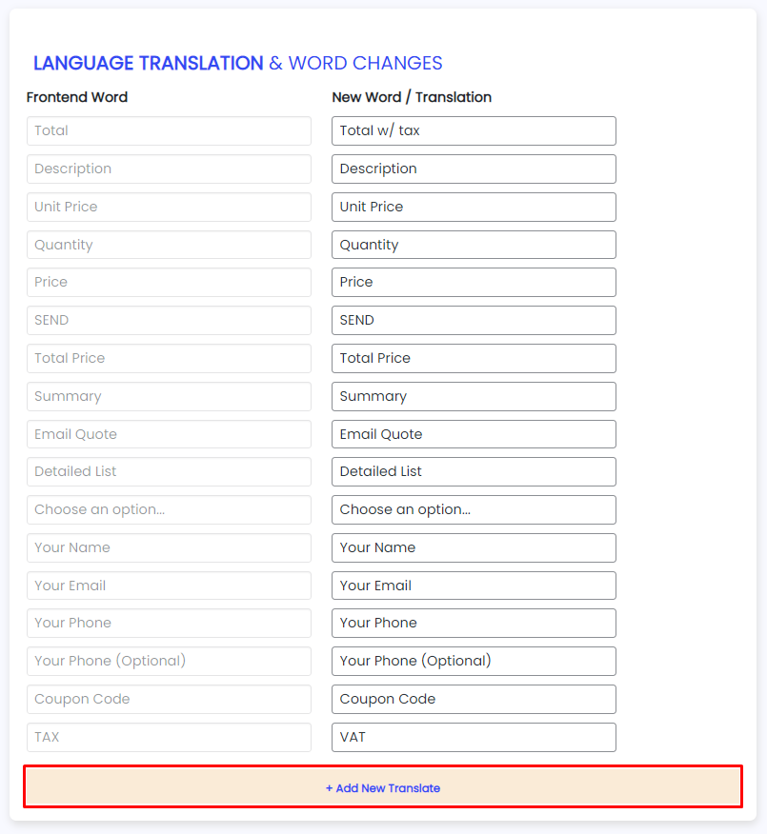Select the Total Price translation input

click(474, 359)
